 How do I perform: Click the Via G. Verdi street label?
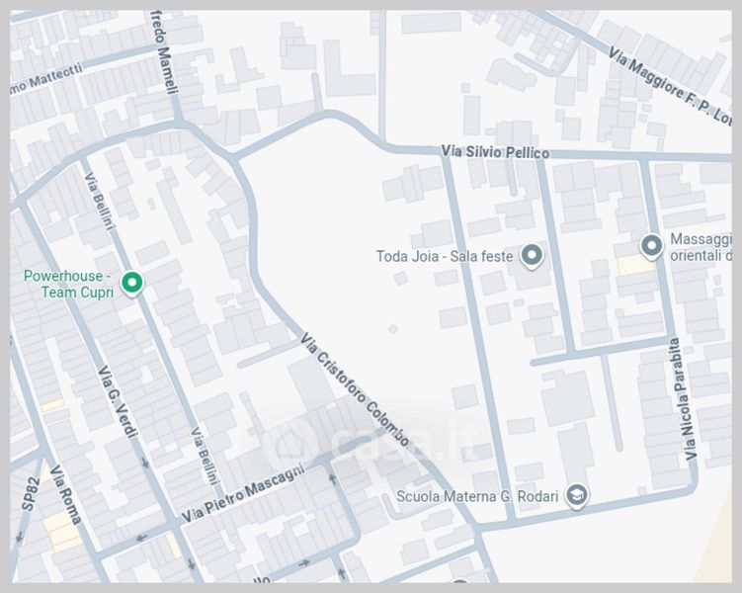coord(117,403)
